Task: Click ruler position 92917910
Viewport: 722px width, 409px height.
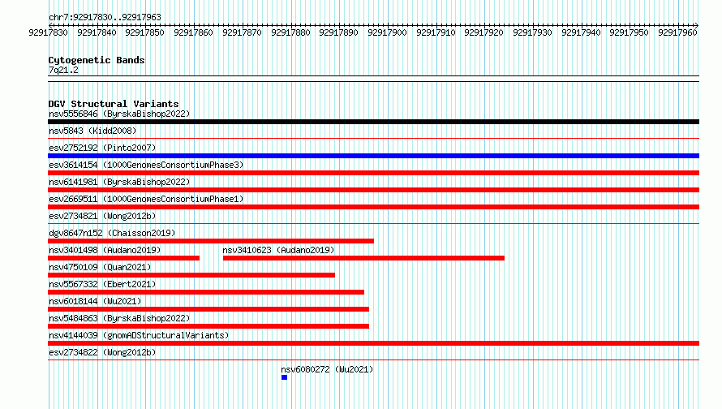Action: [x=436, y=32]
